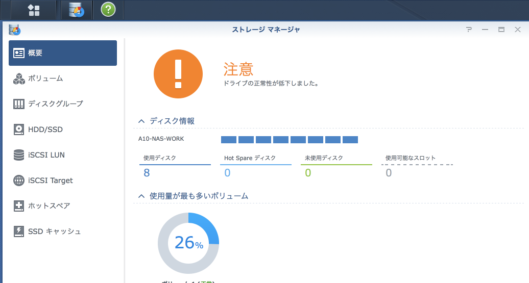Screen dimensions: 529x283
Task: Click the iSCSI LUN database icon
Action: coord(19,155)
